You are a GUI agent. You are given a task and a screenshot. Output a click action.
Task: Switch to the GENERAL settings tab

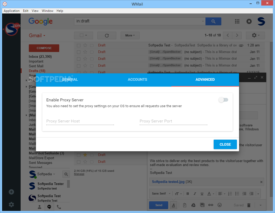tap(70, 80)
